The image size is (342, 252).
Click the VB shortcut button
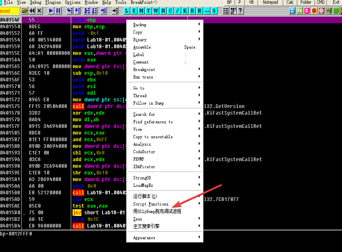tap(251, 2)
